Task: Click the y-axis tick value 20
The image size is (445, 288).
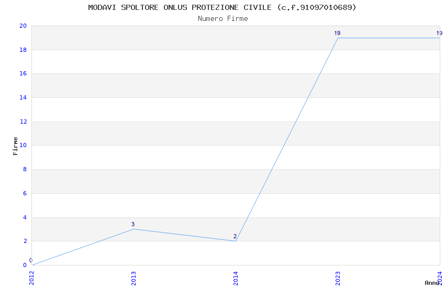Action: pos(23,26)
